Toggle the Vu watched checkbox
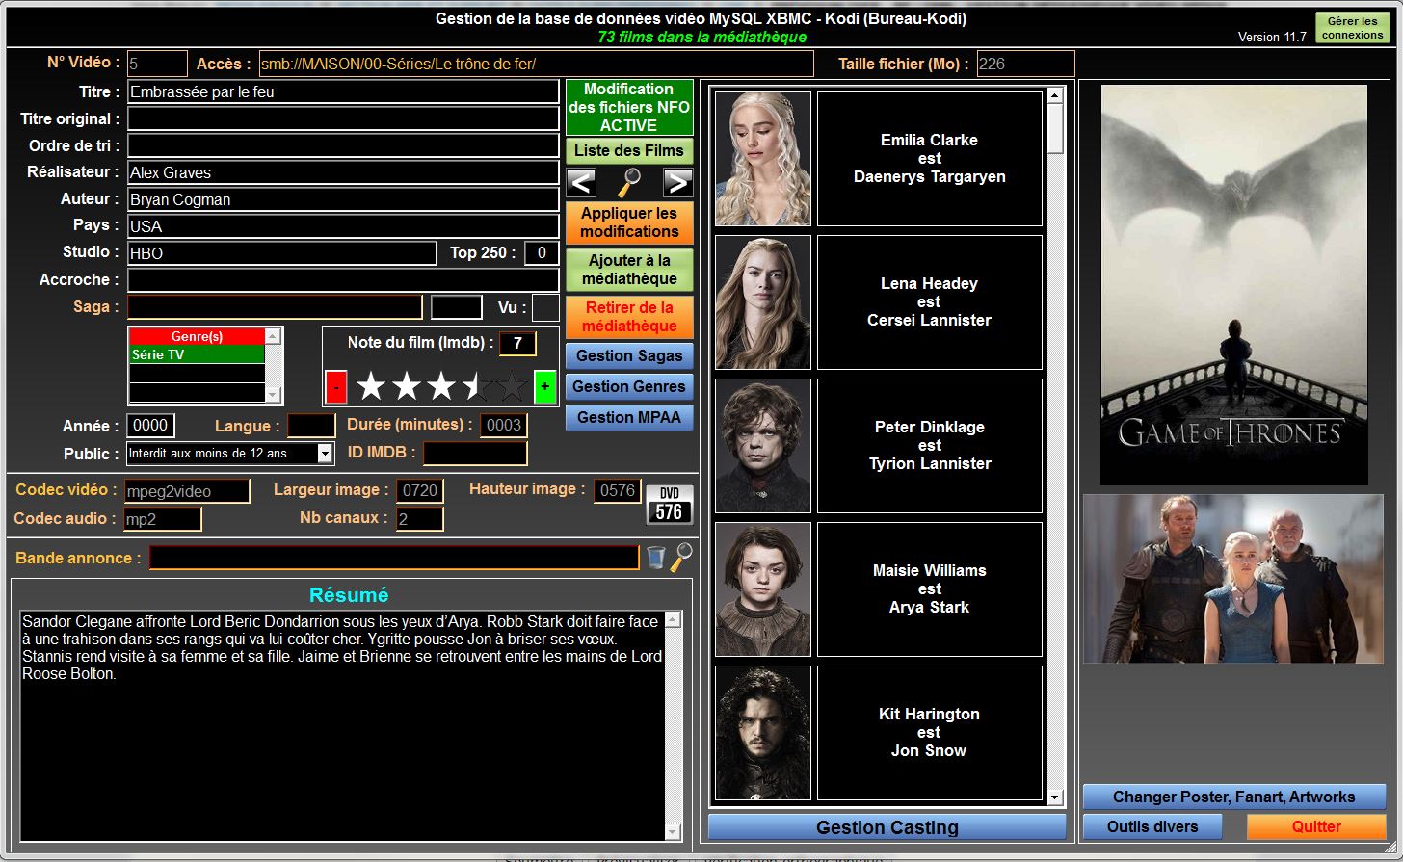This screenshot has height=862, width=1403. [545, 308]
